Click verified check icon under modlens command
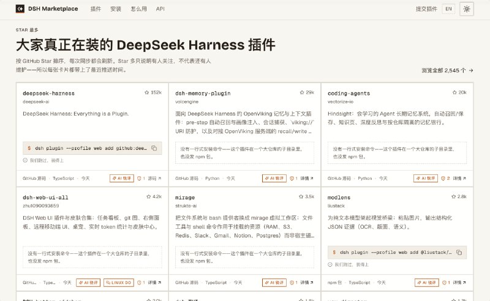 pyautogui.click(x=330, y=264)
